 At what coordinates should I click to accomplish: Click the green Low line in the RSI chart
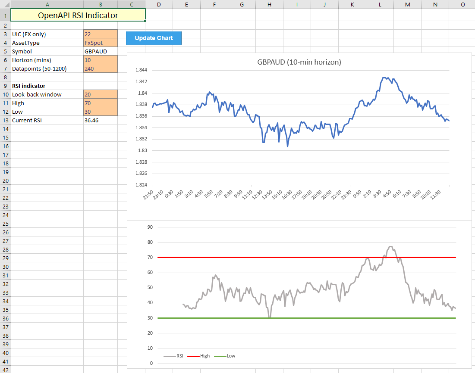[302, 317]
